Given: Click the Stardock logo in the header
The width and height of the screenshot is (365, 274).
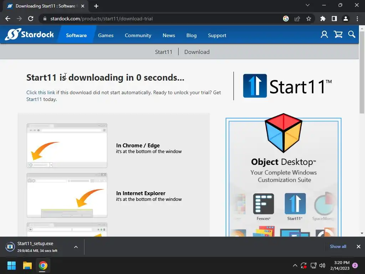Looking at the screenshot, I should tap(29, 35).
